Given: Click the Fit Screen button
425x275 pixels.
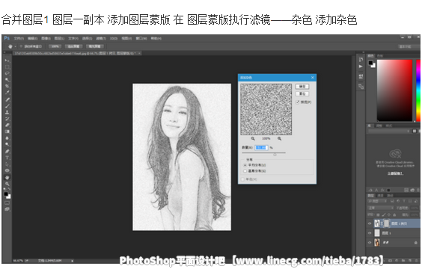Looking at the screenshot, I should (x=73, y=46).
